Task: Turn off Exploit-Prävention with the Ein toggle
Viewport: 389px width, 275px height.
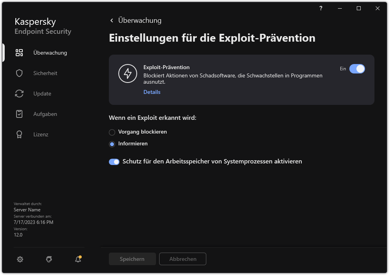Action: [x=358, y=69]
